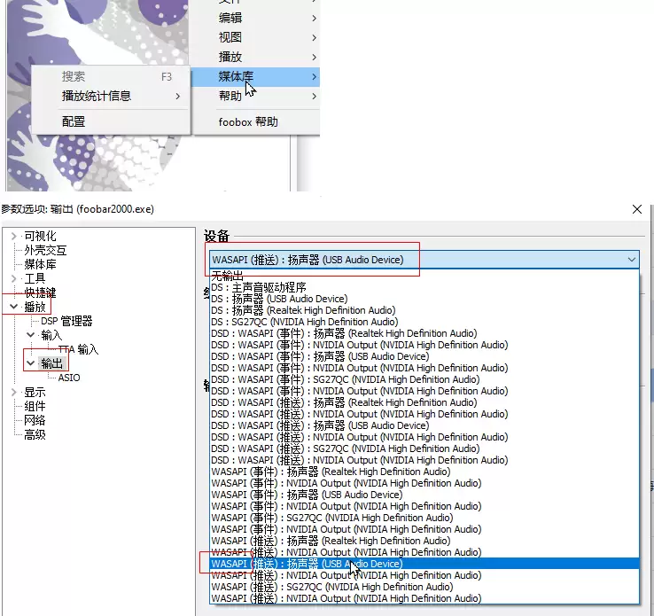654x616 pixels.
Task: Select ASIO in the preferences tree
Action: (x=69, y=378)
